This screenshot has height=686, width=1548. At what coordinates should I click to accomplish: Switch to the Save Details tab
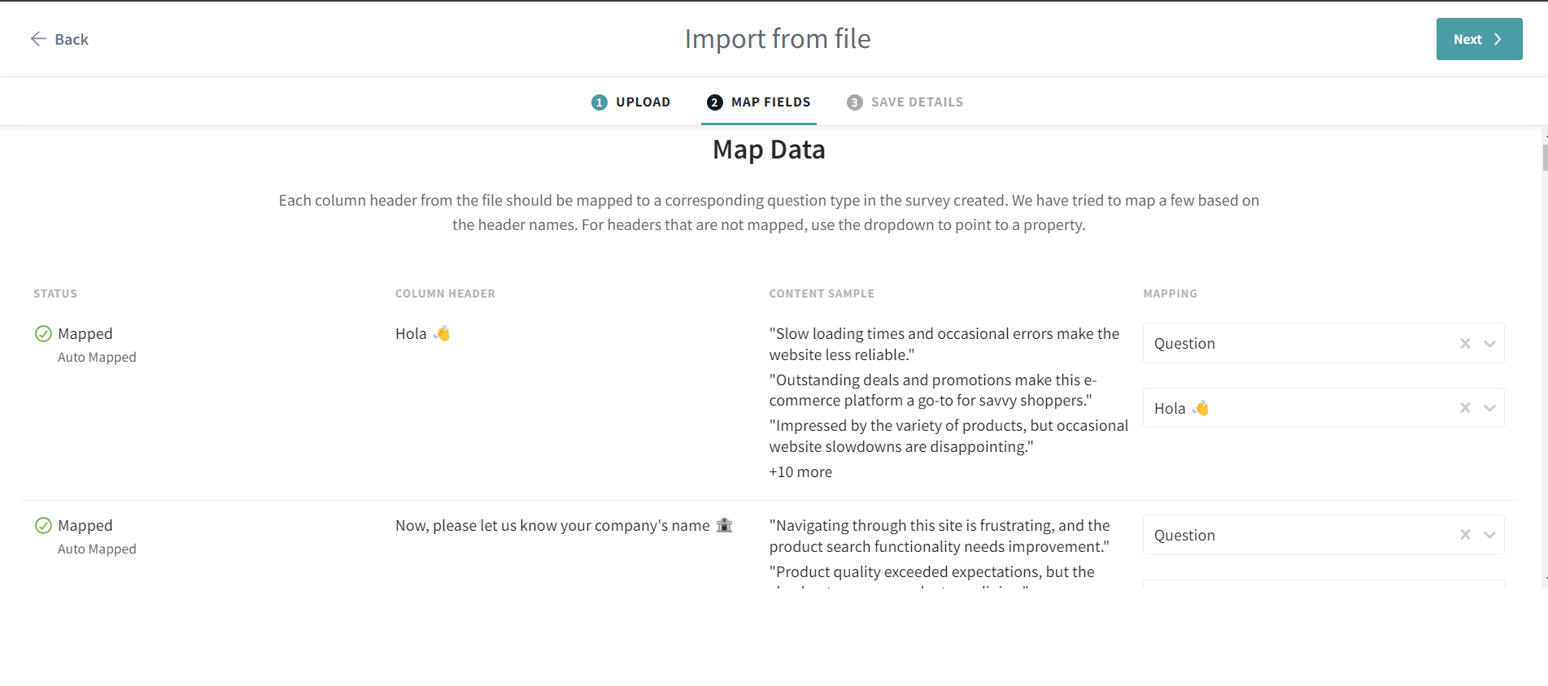coord(916,102)
